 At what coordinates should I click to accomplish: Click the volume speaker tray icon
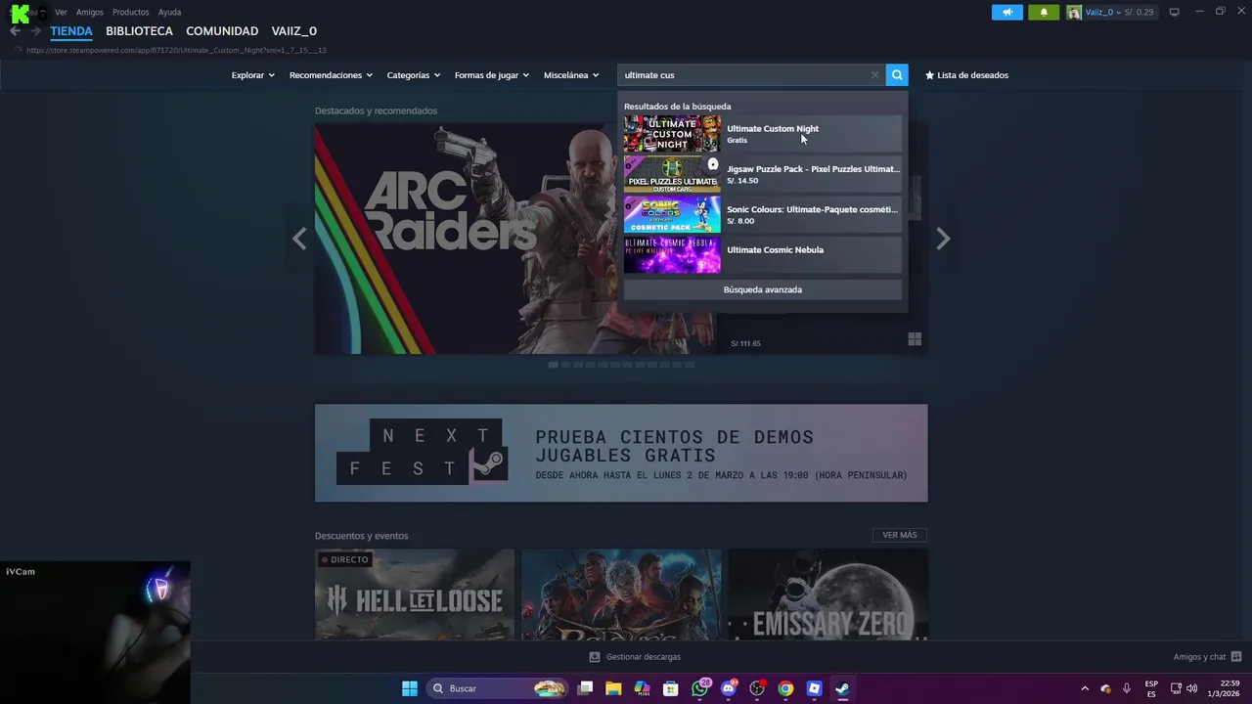point(1192,688)
